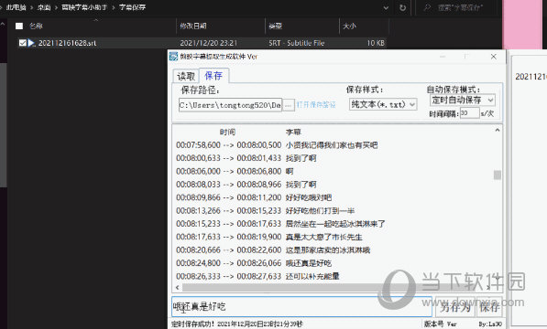The width and height of the screenshot is (547, 329).
Task: Open the save folder link
Action: click(316, 105)
